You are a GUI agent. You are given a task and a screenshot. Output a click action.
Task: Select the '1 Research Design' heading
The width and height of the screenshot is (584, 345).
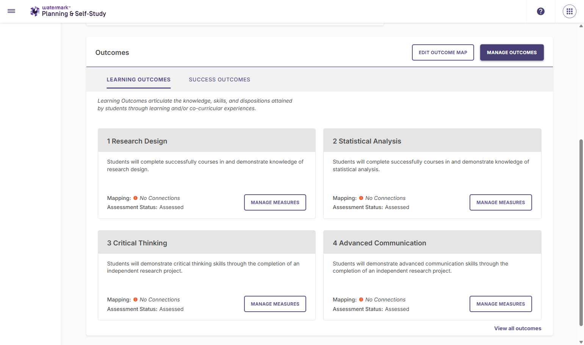click(x=137, y=141)
